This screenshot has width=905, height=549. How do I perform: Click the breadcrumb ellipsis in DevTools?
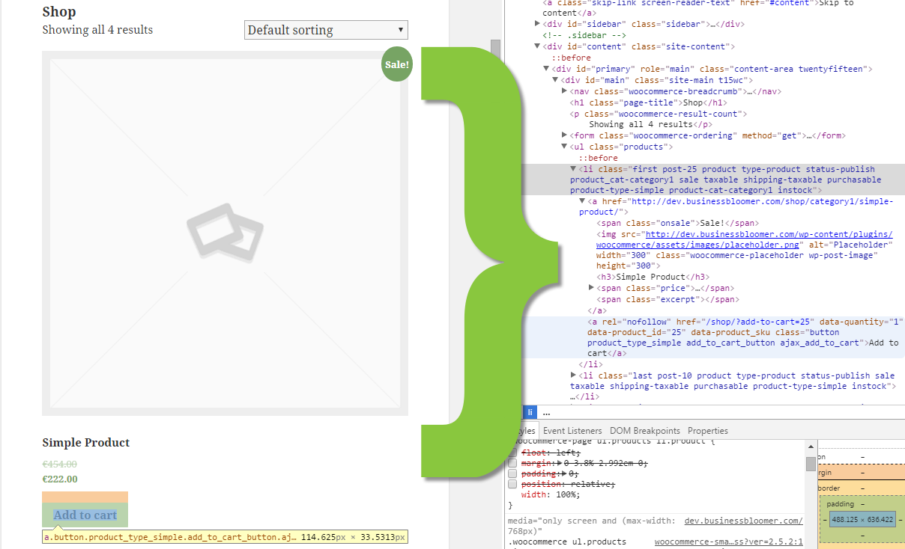[x=546, y=412]
